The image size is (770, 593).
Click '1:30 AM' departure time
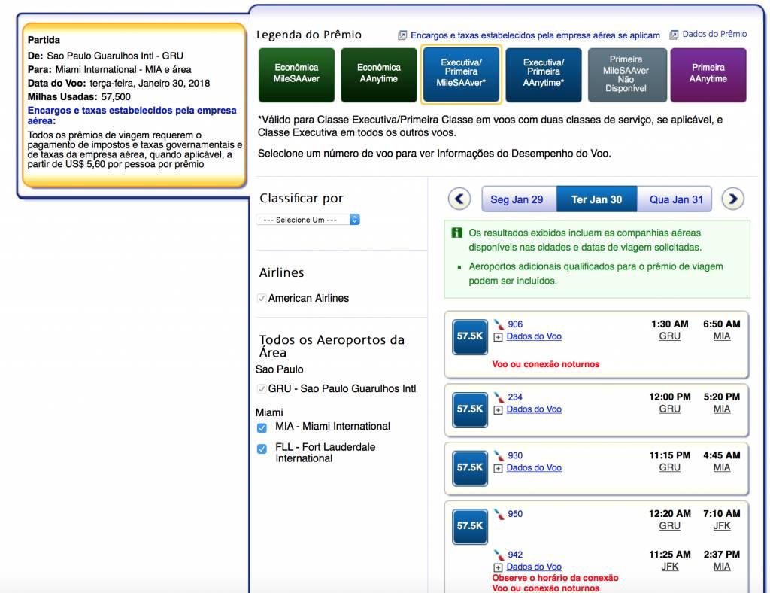[x=670, y=324]
